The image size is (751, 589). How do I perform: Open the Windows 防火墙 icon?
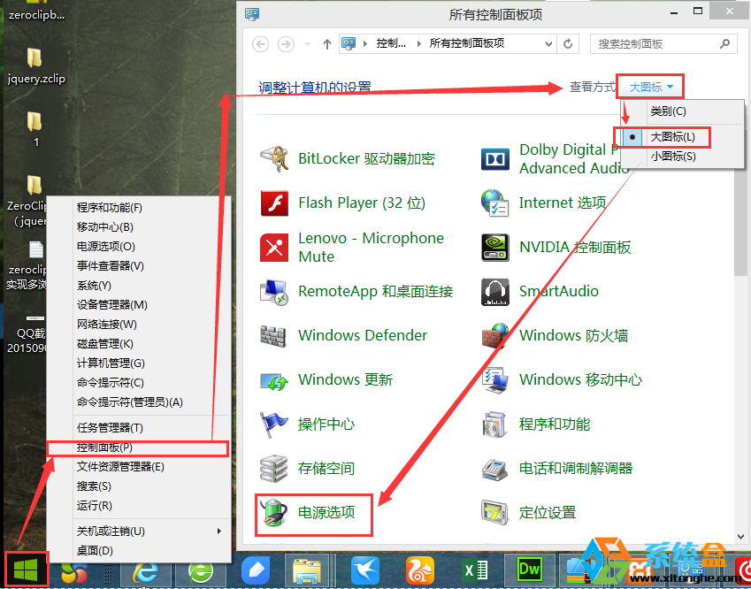point(494,336)
